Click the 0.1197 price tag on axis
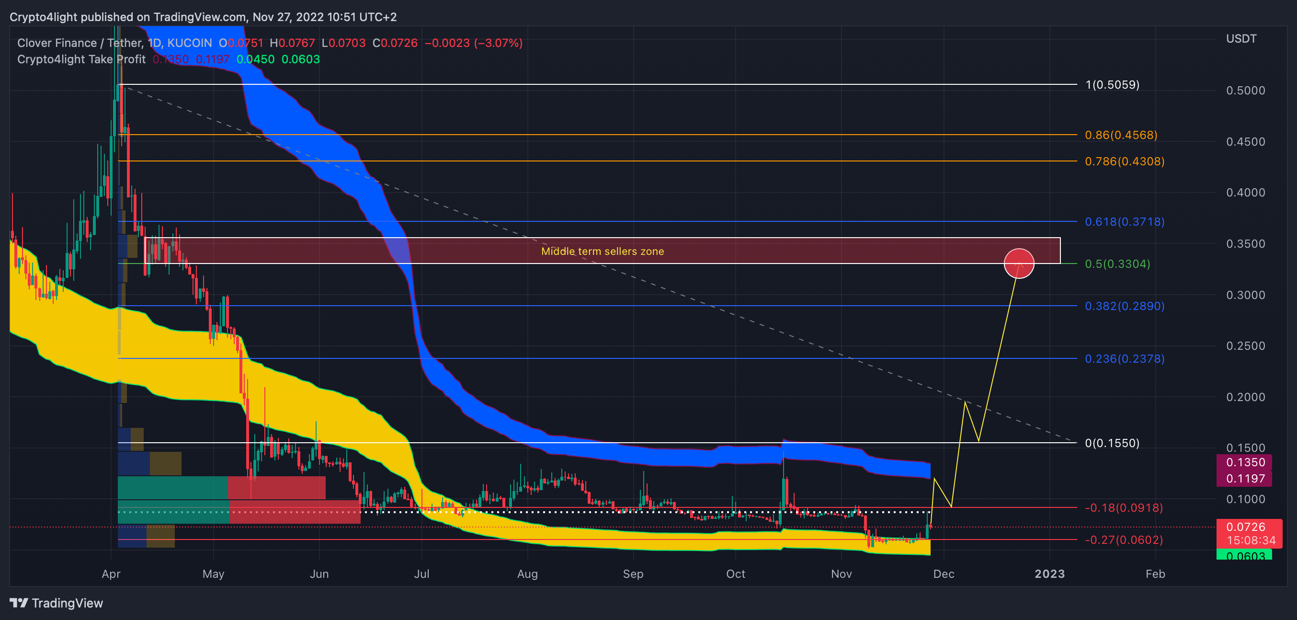This screenshot has width=1297, height=620. [x=1244, y=479]
